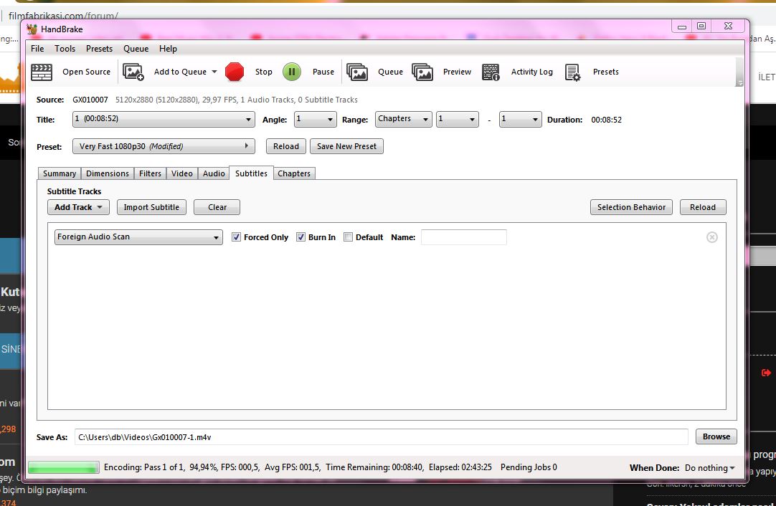Click the subtitle Name input field
The height and width of the screenshot is (506, 776).
tap(464, 237)
